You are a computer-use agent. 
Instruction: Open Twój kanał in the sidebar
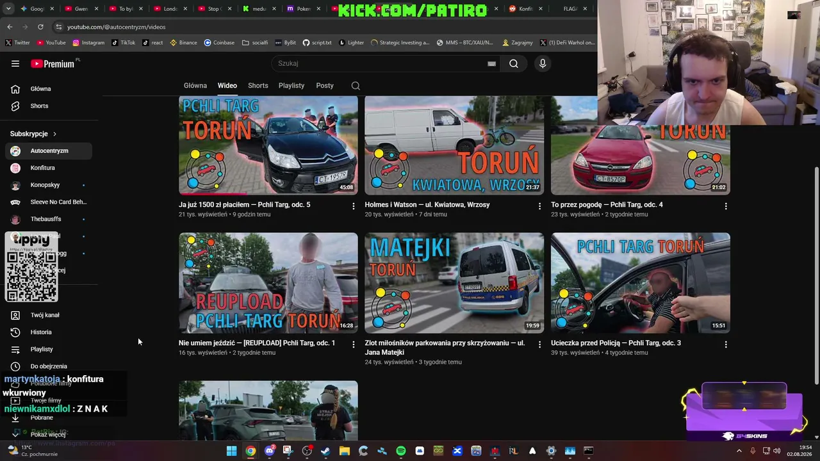point(49,315)
